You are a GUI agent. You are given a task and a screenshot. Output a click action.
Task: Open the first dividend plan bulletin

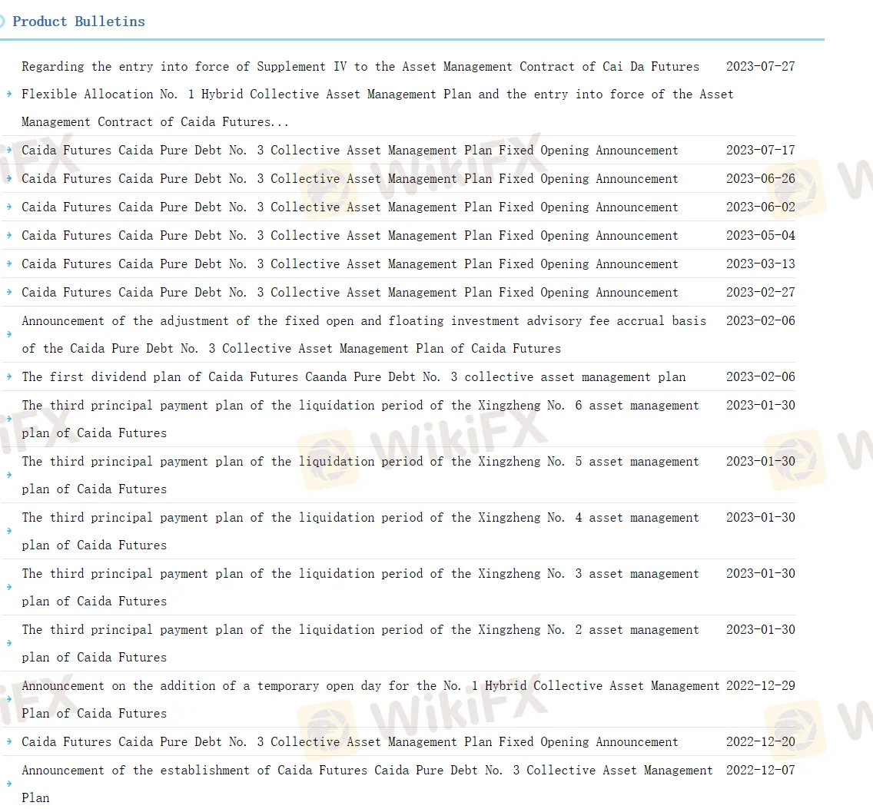354,377
